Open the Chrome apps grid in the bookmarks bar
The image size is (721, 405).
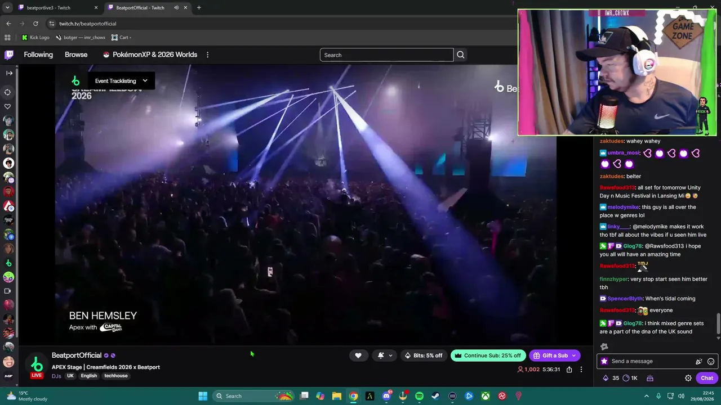pyautogui.click(x=7, y=38)
